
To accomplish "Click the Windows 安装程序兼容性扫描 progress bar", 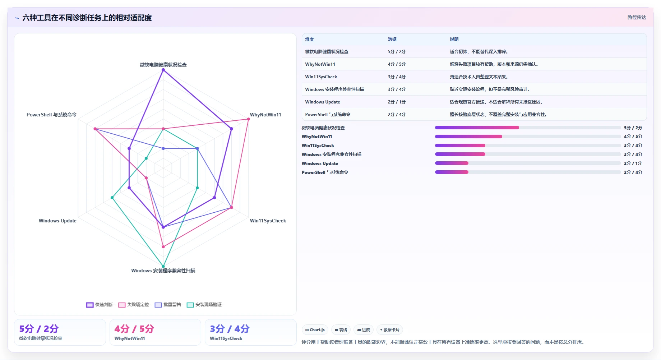I will [x=528, y=154].
